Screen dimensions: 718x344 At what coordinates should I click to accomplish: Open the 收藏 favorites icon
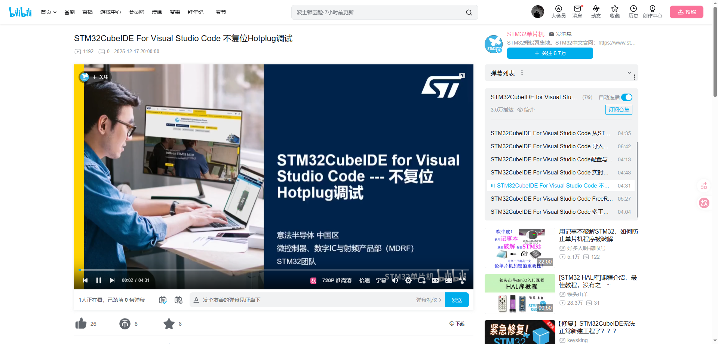615,12
